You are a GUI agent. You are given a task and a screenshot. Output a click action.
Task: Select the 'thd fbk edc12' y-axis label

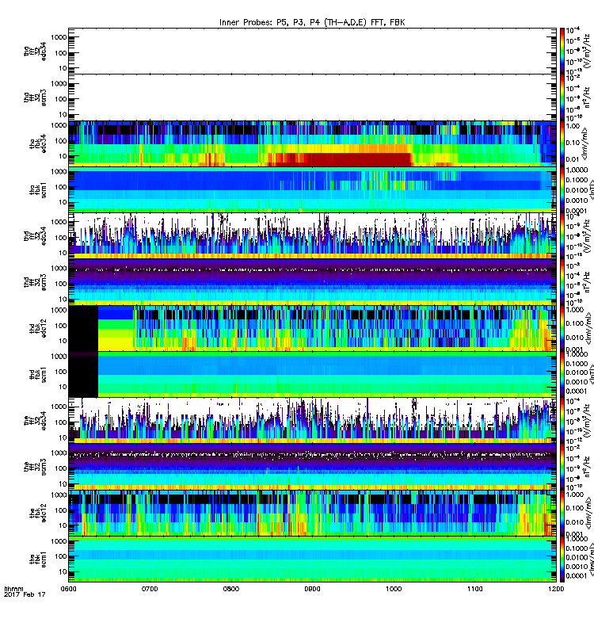tap(38, 328)
